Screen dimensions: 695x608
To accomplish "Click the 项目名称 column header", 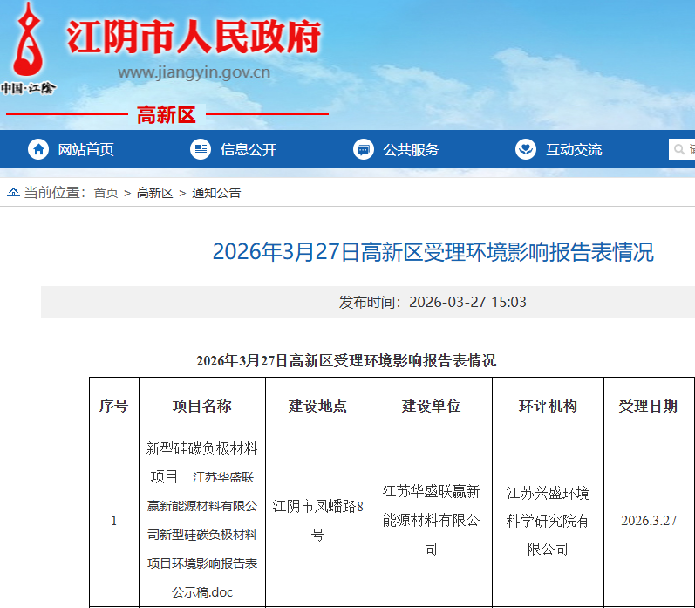I will [x=202, y=406].
